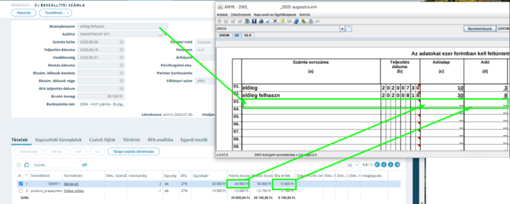This screenshot has height=204, width=510.
Task: Open calendar icon of Számla kelte field
Action: (x=121, y=42)
